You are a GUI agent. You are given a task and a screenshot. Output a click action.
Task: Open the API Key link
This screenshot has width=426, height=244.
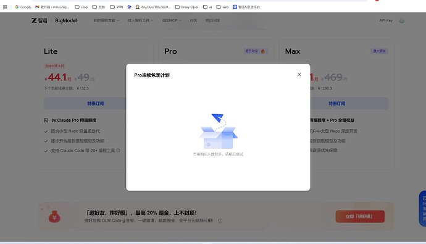[386, 20]
